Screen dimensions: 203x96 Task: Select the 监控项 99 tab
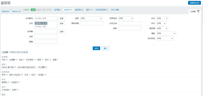[68, 10]
